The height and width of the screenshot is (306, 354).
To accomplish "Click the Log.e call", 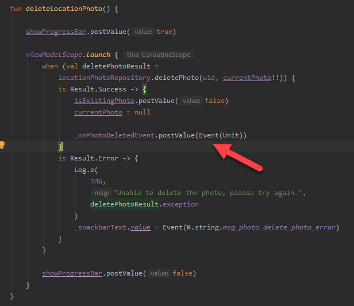I will click(x=84, y=170).
